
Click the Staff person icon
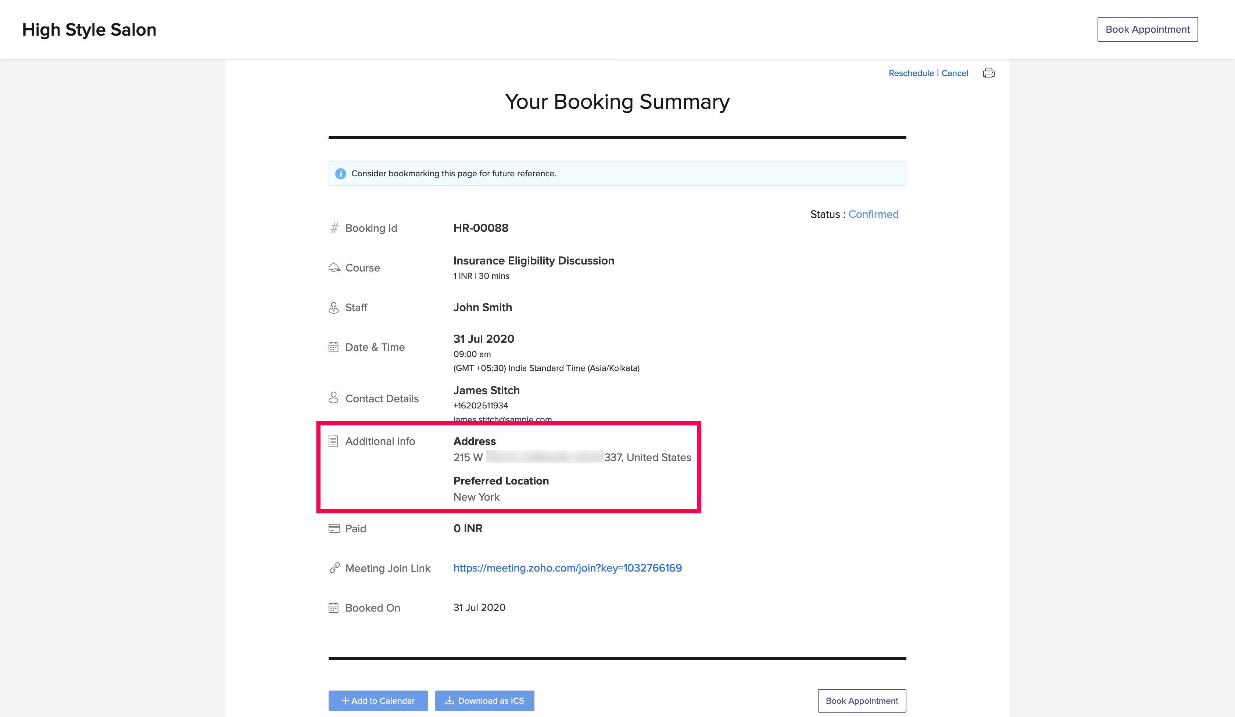(x=333, y=307)
